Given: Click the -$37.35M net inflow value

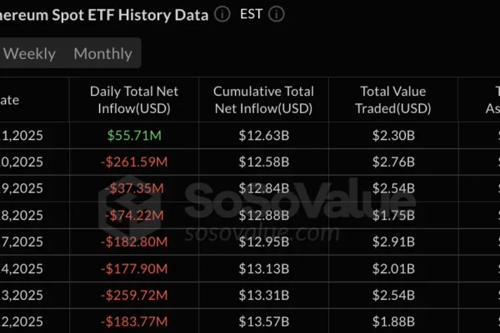Looking at the screenshot, I should [x=134, y=188].
